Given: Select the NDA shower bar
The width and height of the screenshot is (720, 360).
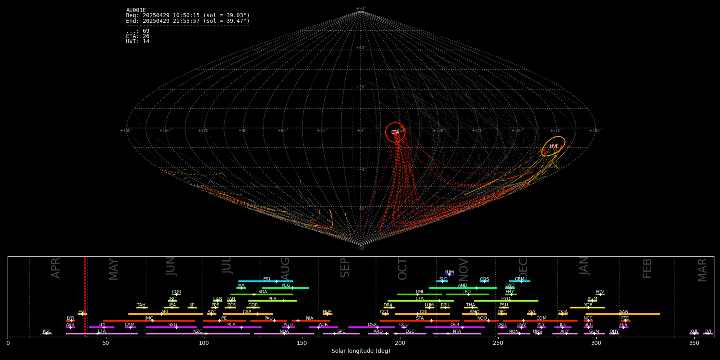Looking at the screenshot, I should 284,334.
